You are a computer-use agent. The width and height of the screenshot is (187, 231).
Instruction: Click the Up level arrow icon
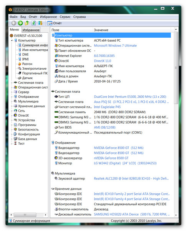27,23
